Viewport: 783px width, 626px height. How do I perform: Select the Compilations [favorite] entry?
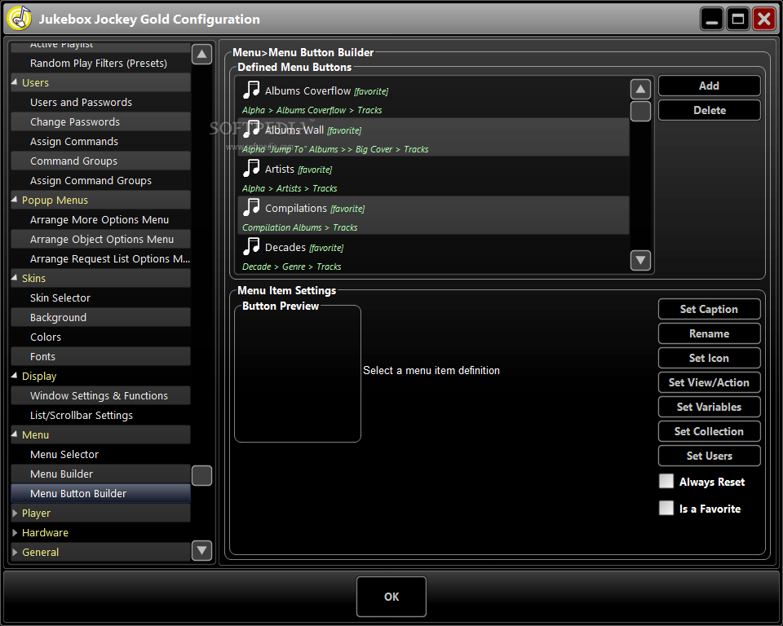tap(433, 215)
